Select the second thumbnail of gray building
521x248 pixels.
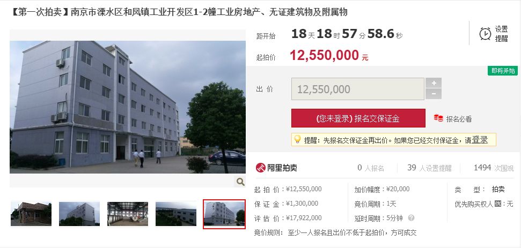(x=79, y=214)
